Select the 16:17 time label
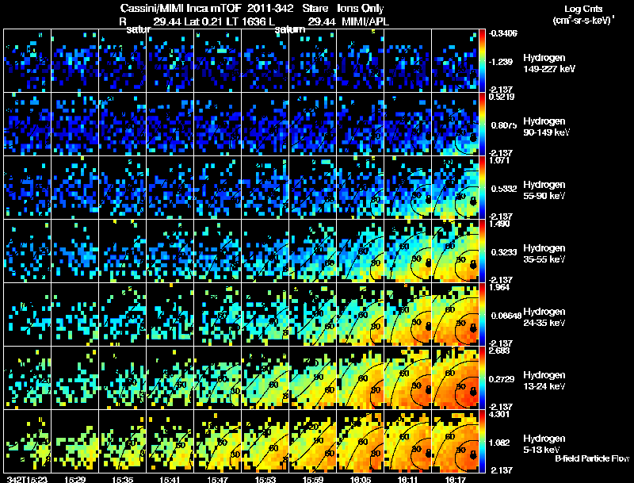Image resolution: width=634 pixels, height=483 pixels. (x=455, y=479)
